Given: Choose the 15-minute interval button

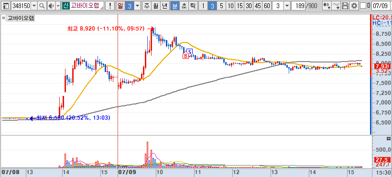Looking at the screenshot, I should point(240,6).
